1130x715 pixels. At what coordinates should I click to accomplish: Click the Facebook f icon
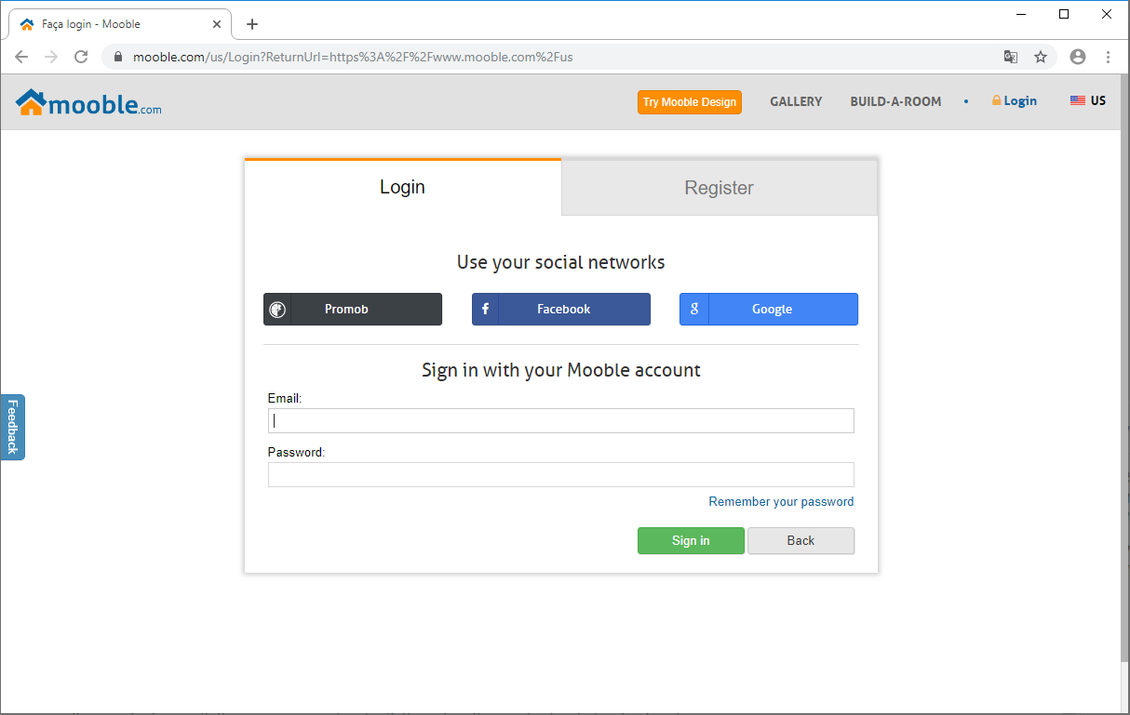[485, 310]
